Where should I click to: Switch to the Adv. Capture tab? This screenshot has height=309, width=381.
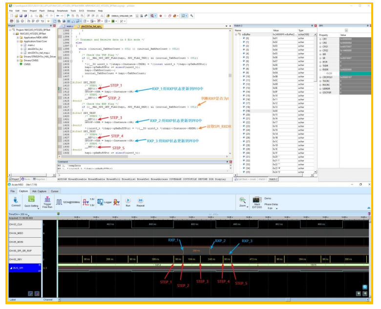39,191
